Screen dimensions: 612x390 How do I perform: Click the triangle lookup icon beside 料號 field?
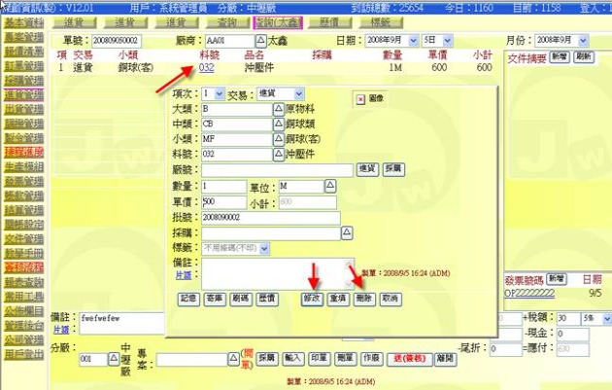tap(278, 155)
